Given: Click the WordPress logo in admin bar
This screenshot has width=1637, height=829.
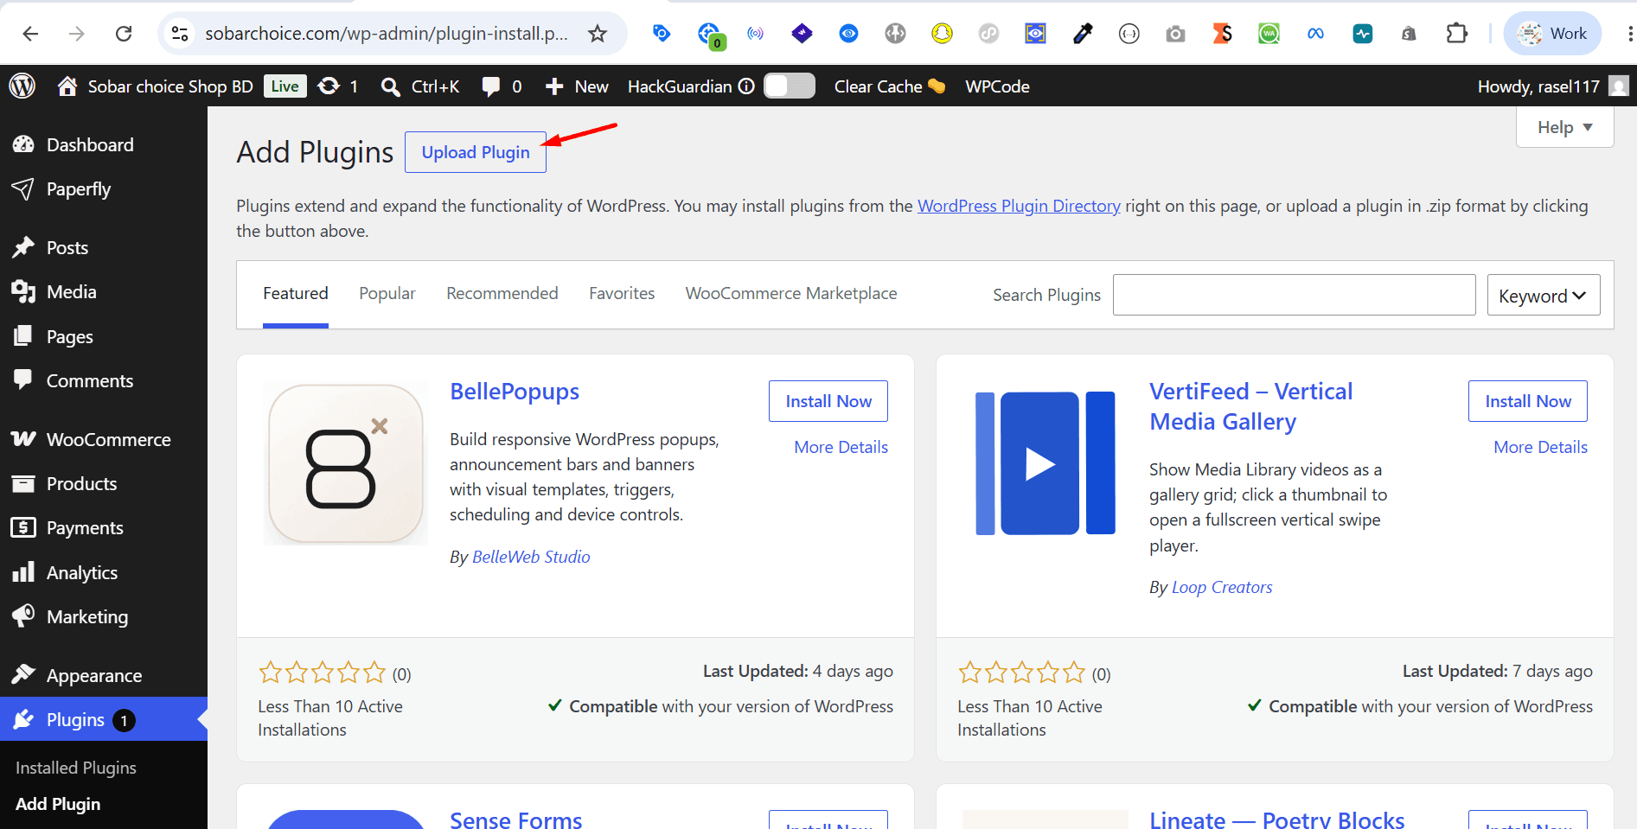Looking at the screenshot, I should 22,86.
